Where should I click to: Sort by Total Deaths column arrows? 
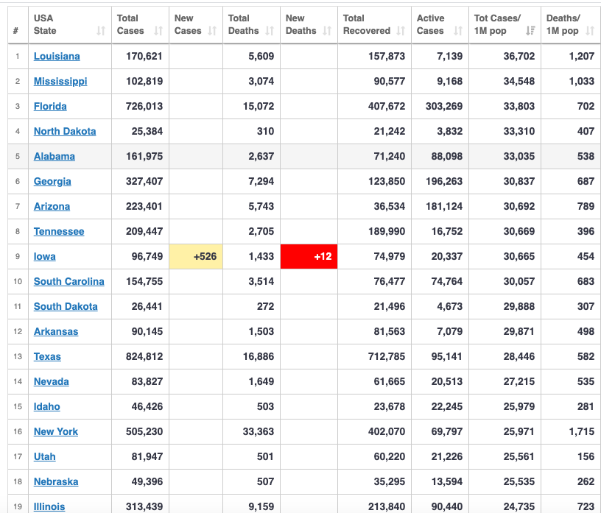coord(270,31)
